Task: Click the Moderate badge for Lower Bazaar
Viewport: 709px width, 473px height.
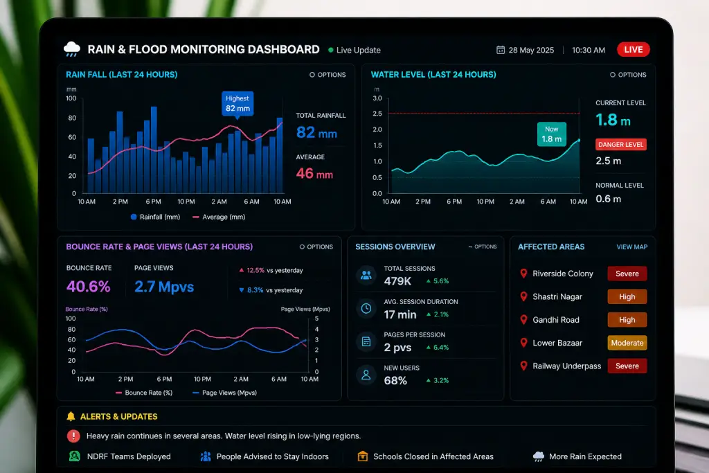Action: (627, 343)
